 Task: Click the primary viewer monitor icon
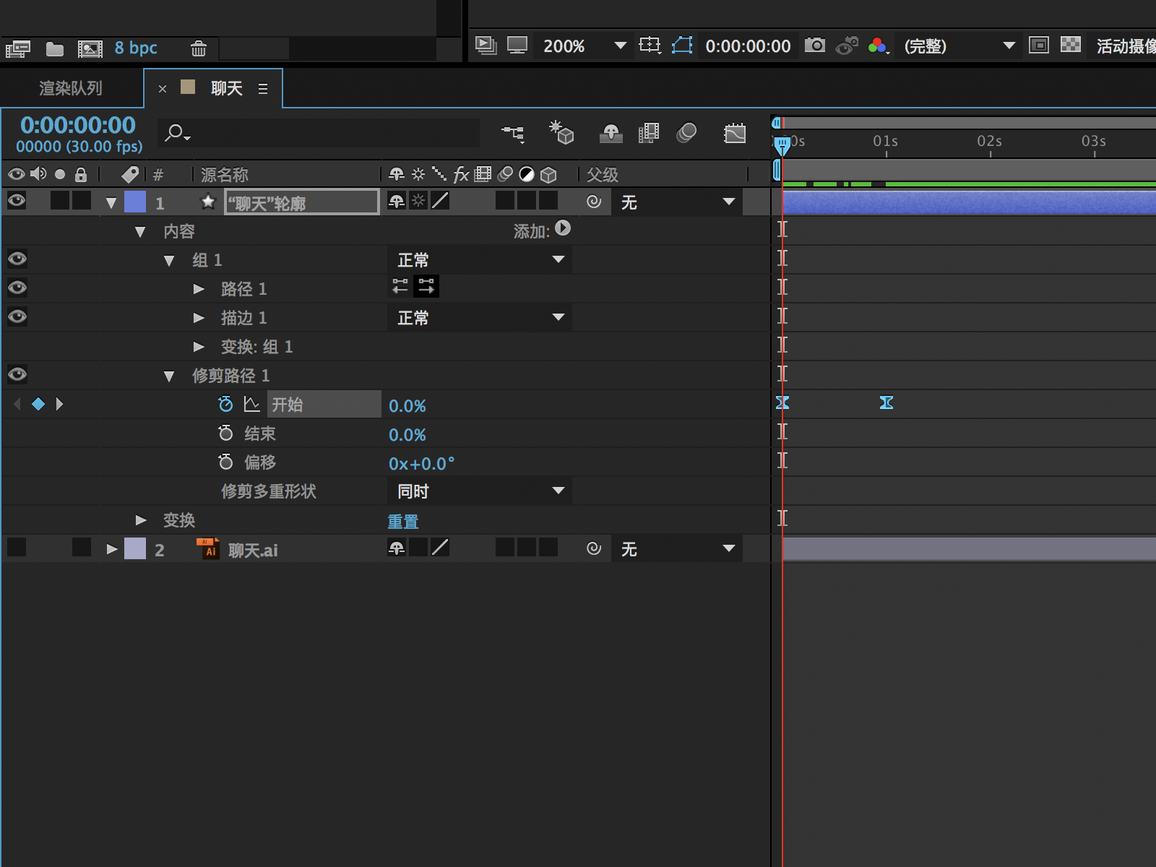click(517, 46)
